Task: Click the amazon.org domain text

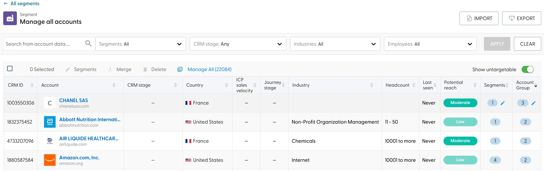Action: click(x=71, y=163)
